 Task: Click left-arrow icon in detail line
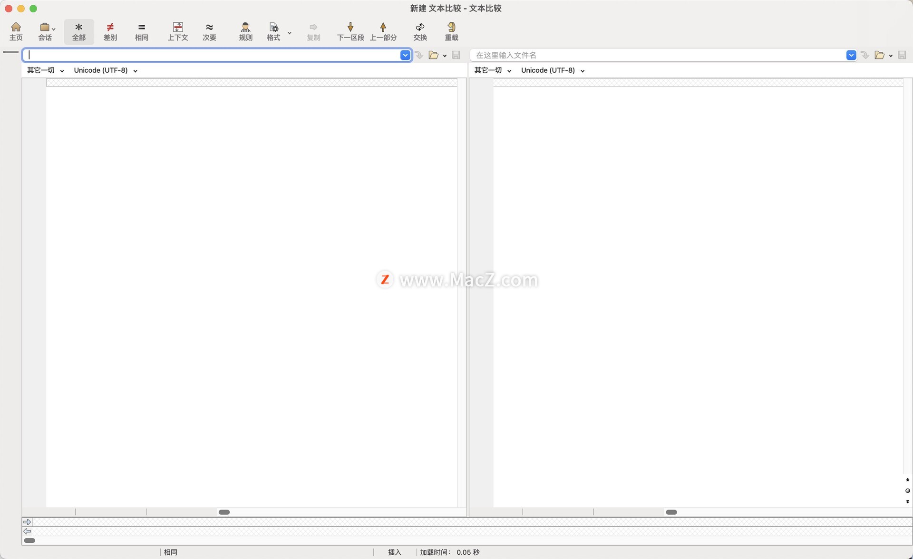[x=27, y=531]
